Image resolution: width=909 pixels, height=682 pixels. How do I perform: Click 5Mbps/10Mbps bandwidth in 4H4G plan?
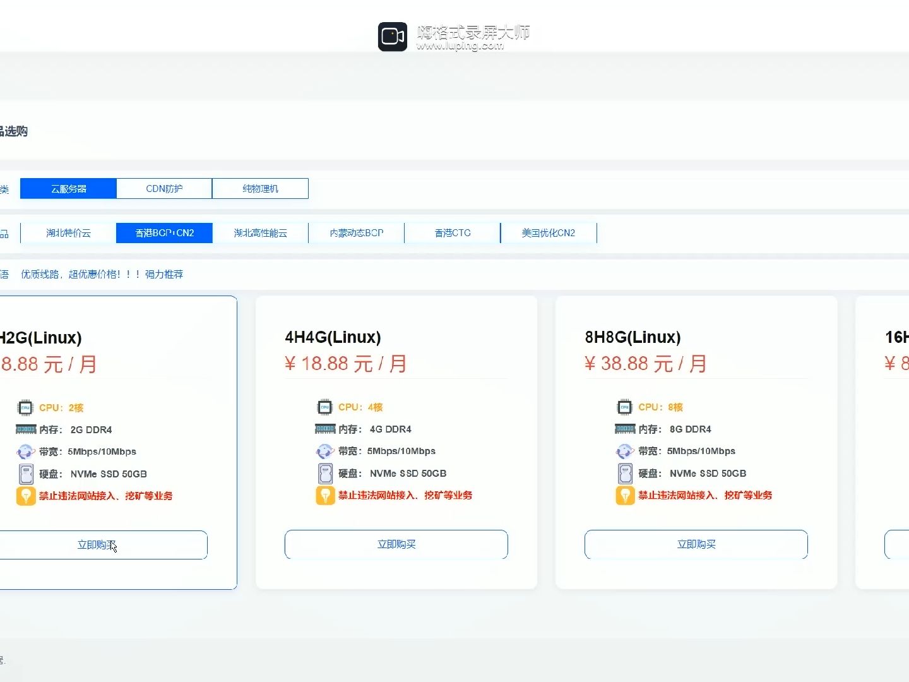click(x=401, y=451)
